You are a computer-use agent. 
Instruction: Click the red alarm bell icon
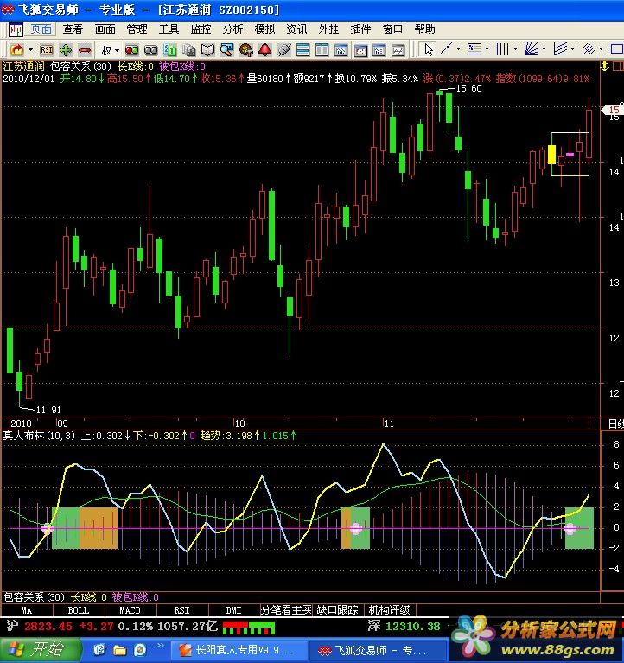[265, 50]
